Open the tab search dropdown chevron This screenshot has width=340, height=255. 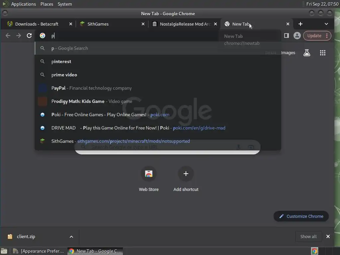326,24
